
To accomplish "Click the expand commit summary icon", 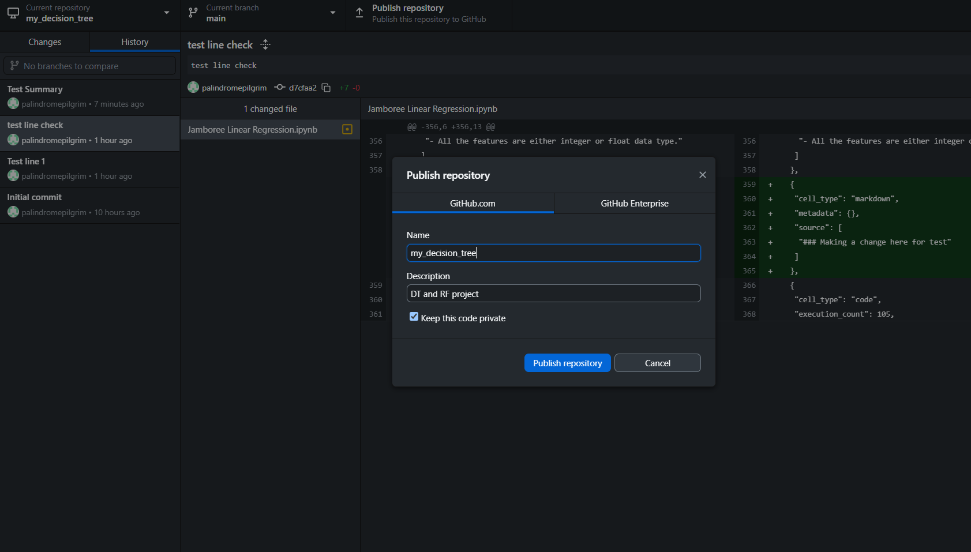I will point(265,44).
